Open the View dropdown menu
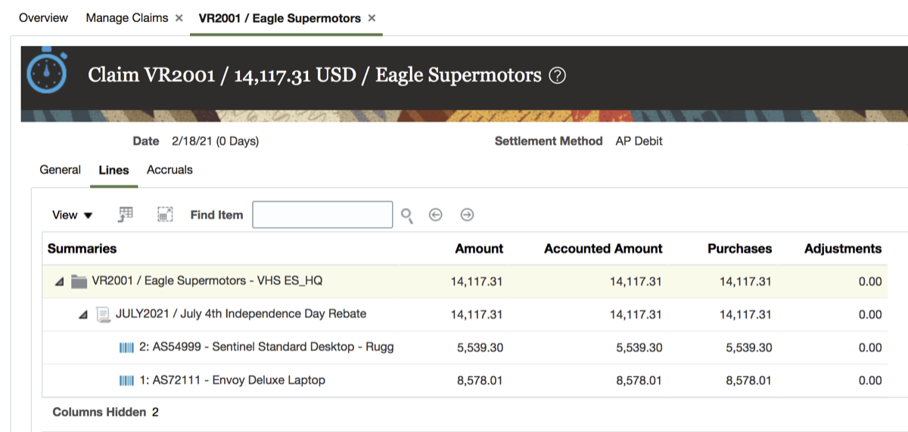This screenshot has width=908, height=432. (72, 215)
